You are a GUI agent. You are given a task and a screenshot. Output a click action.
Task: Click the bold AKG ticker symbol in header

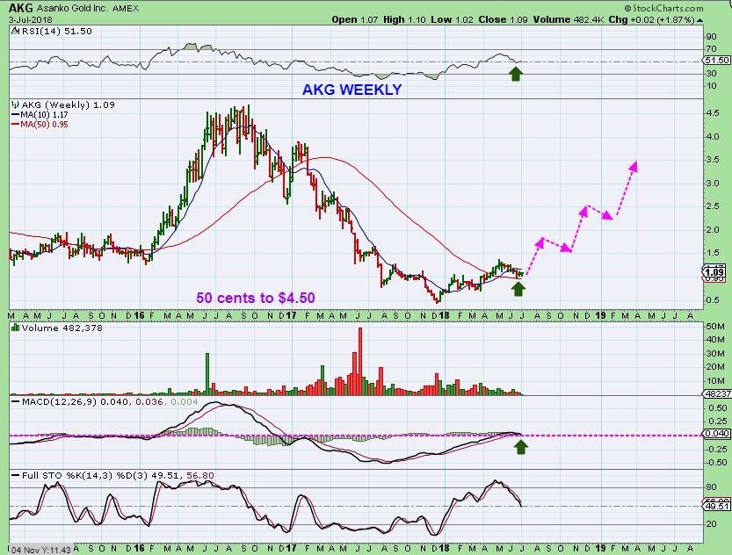point(21,8)
